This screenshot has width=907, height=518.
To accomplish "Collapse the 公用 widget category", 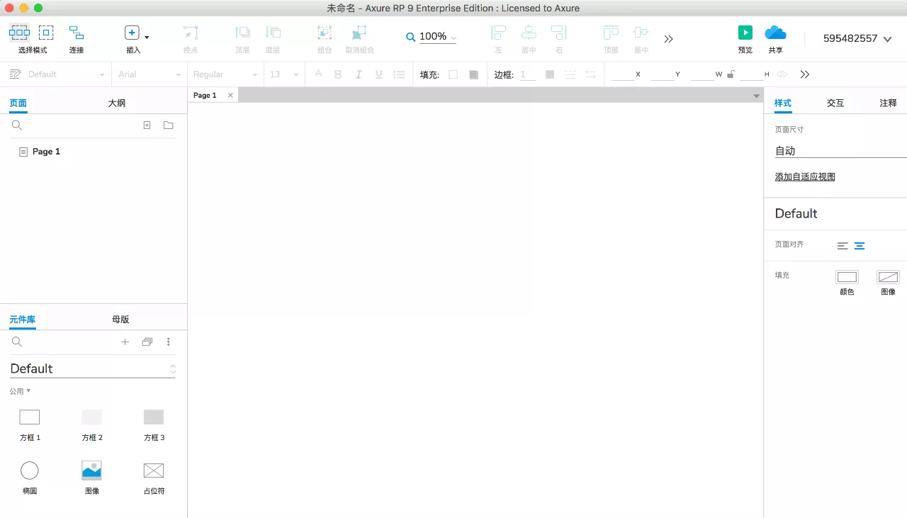I will coord(21,391).
